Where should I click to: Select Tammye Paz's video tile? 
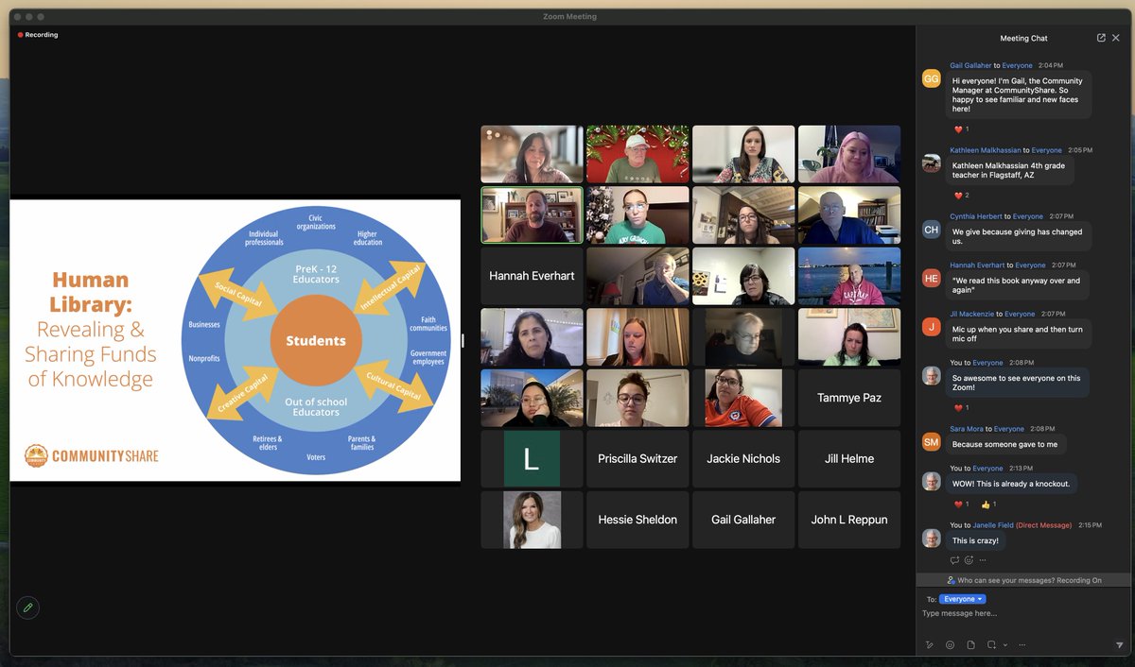click(849, 398)
